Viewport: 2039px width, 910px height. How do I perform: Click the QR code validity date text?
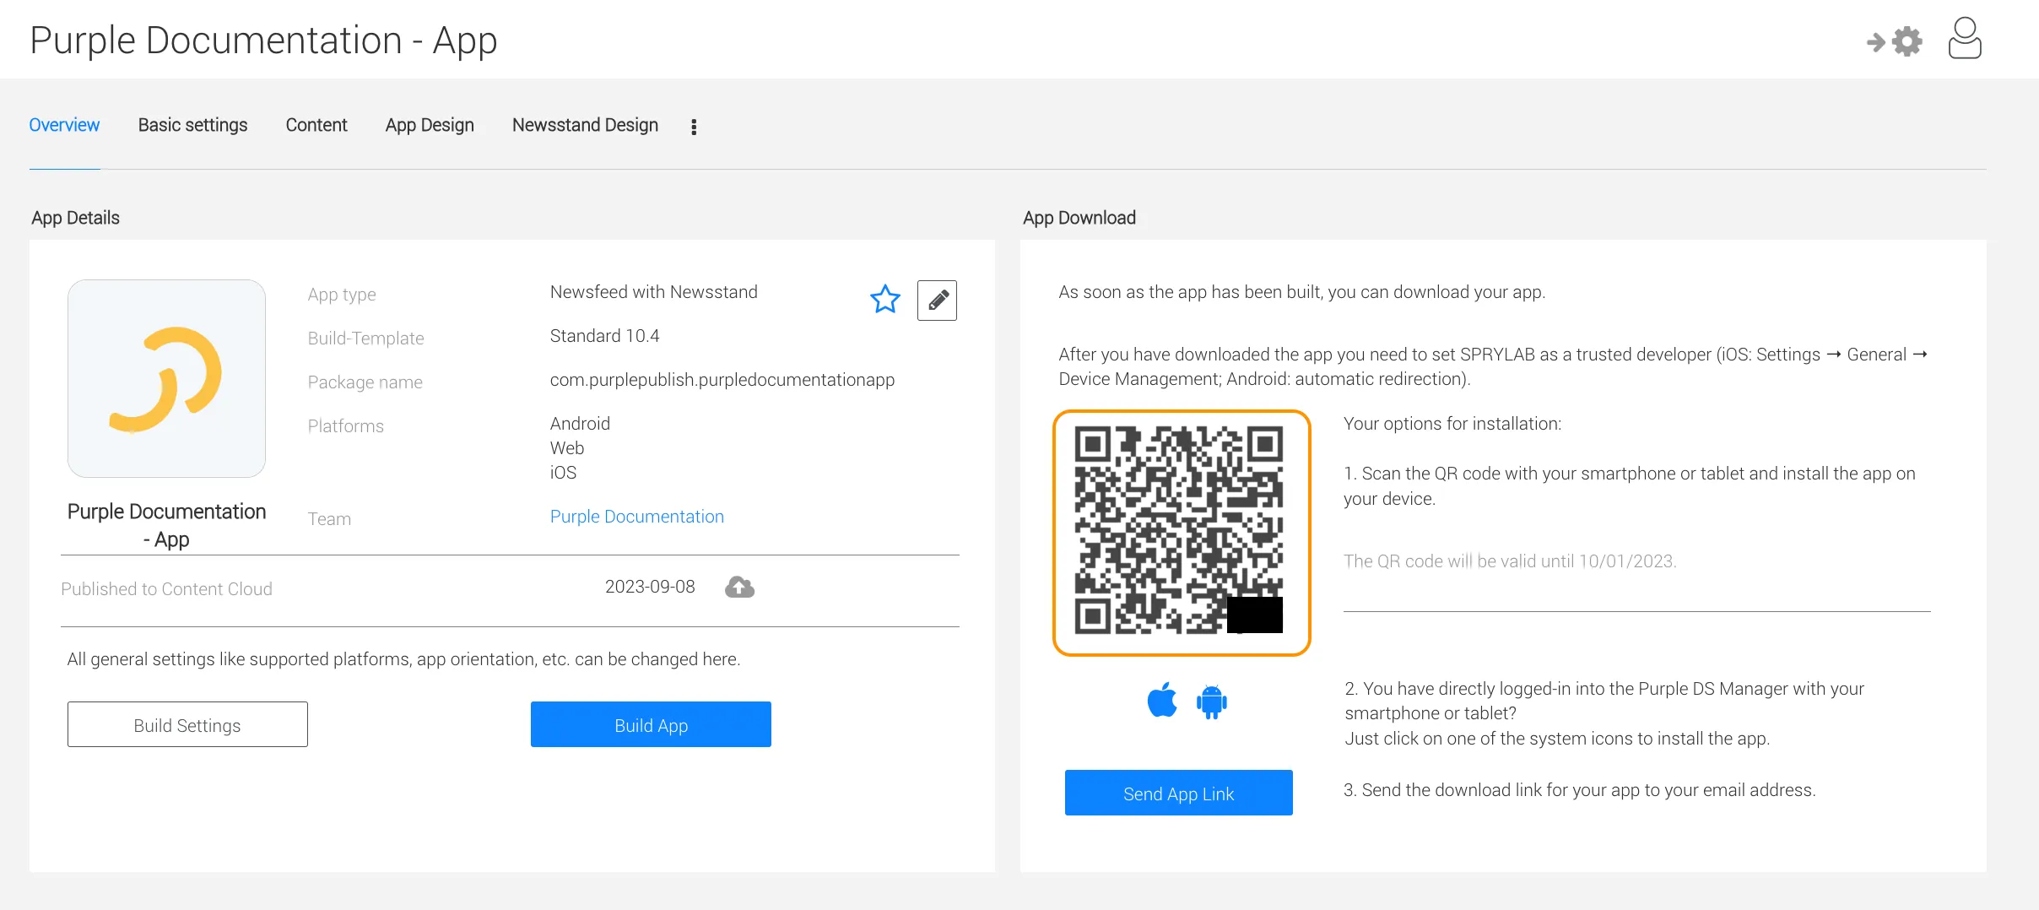[x=1510, y=561]
